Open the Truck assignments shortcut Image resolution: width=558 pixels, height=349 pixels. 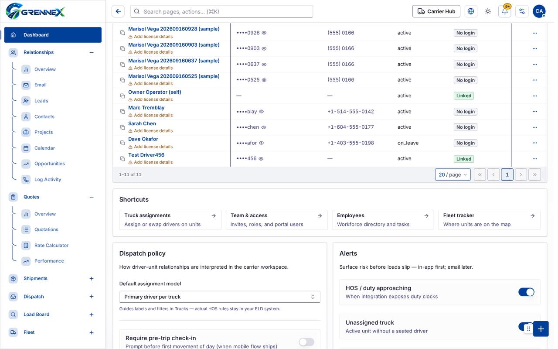click(x=170, y=220)
